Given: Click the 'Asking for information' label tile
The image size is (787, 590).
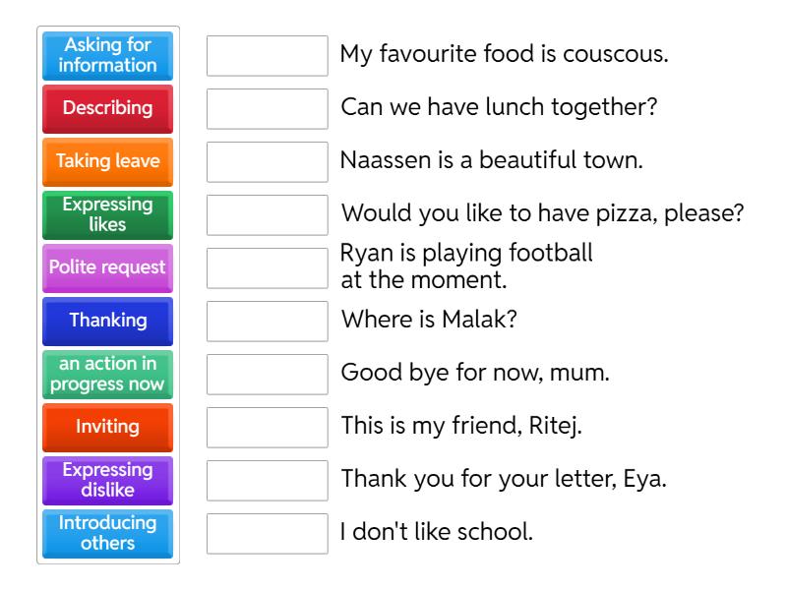Looking at the screenshot, I should pyautogui.click(x=107, y=56).
